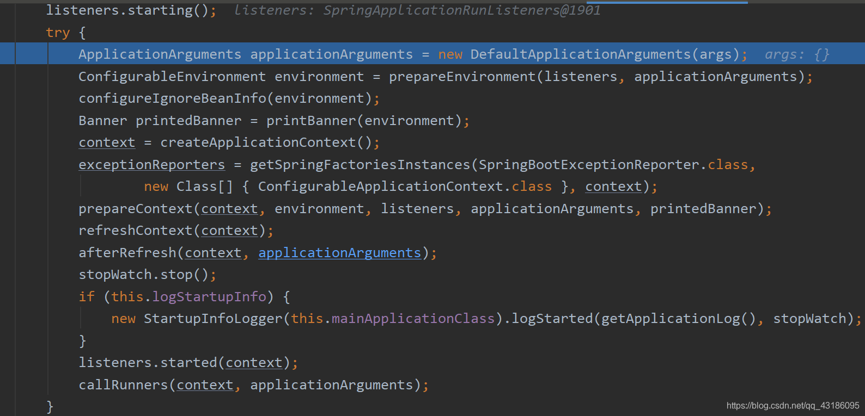Screen dimensions: 865x416
Task: Click the printedBanner argument in prepareContext
Action: (x=703, y=209)
